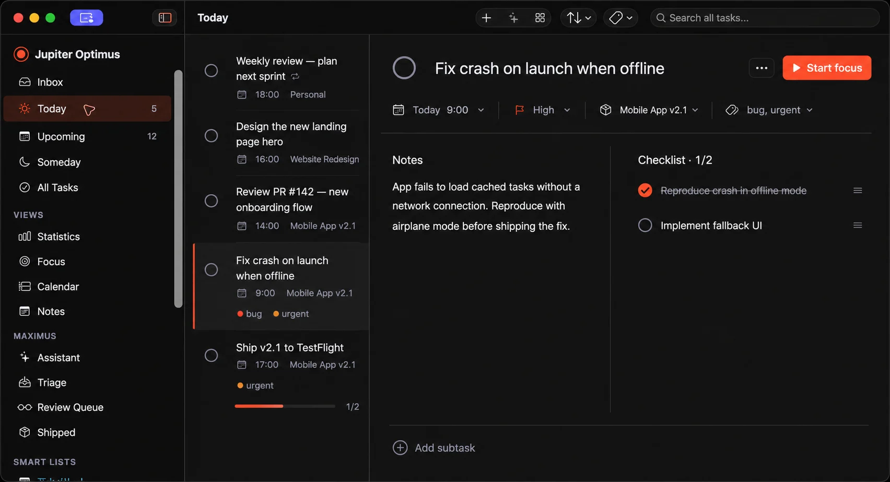Open the Statistics view

[87, 237]
